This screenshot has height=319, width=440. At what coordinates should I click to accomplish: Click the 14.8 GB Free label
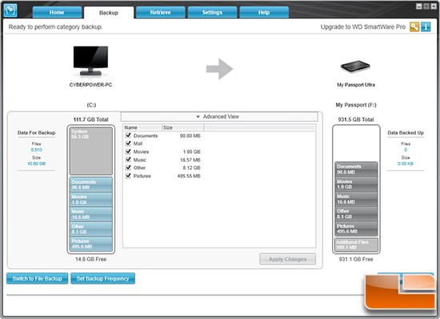pyautogui.click(x=91, y=259)
